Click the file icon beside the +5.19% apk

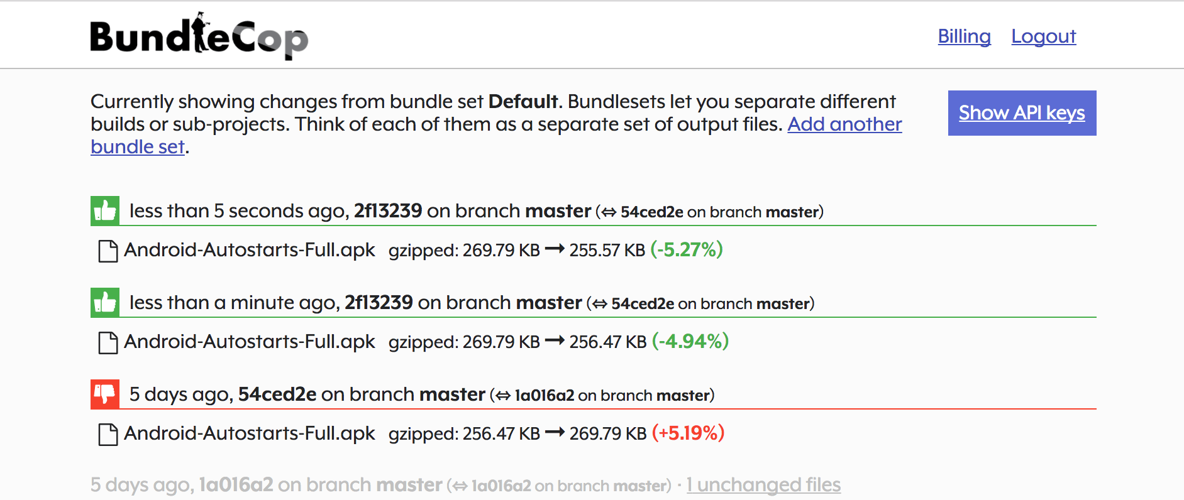[108, 434]
